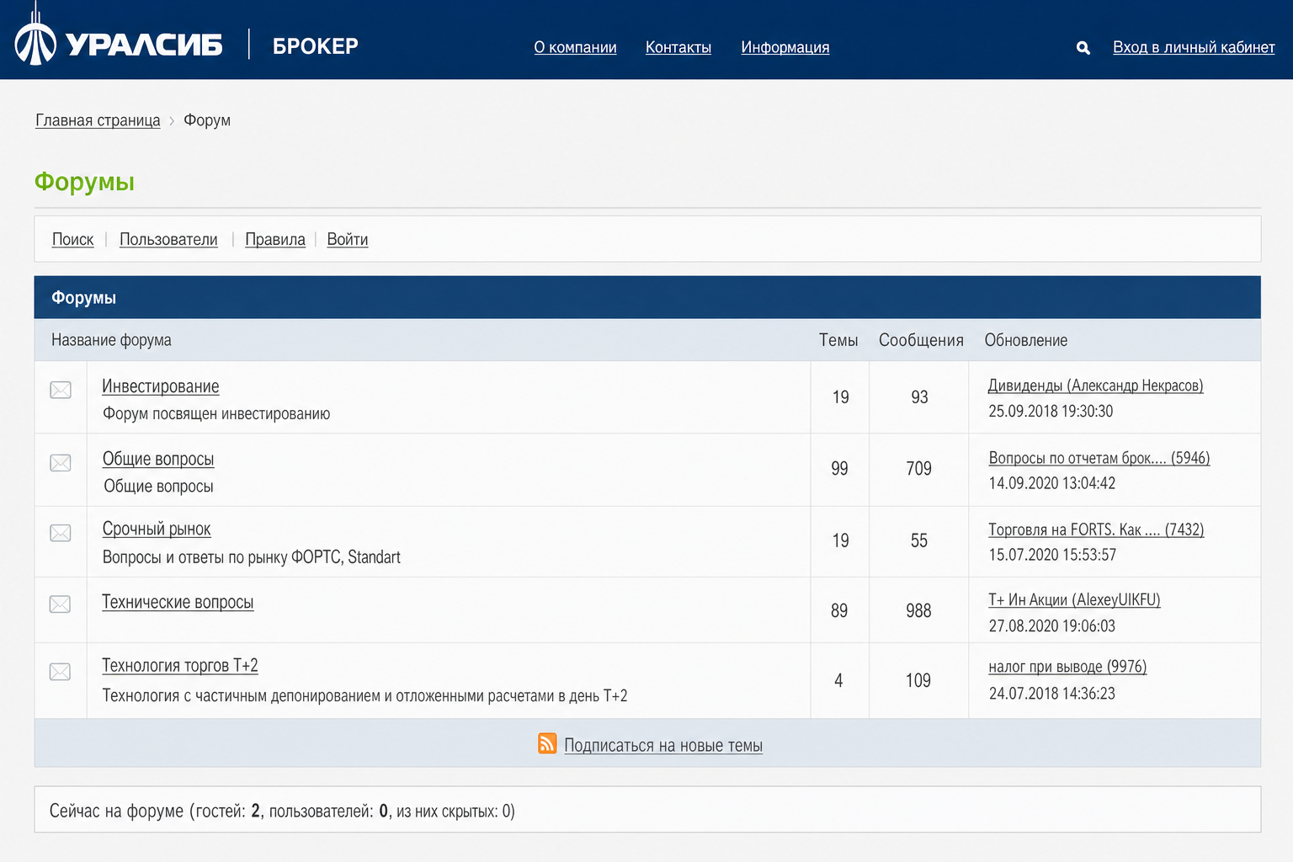Click description about частичным депонированием technology
The height and width of the screenshot is (862, 1293).
click(x=364, y=696)
